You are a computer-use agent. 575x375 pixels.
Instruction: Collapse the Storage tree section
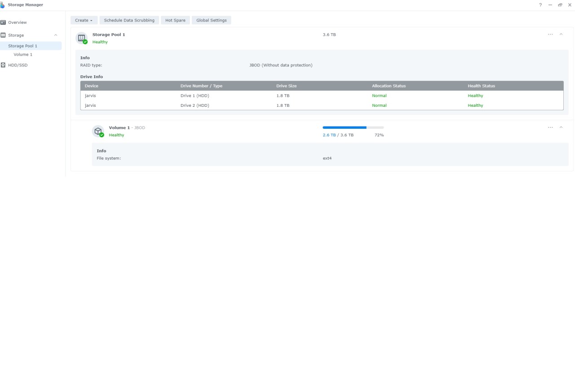point(56,35)
